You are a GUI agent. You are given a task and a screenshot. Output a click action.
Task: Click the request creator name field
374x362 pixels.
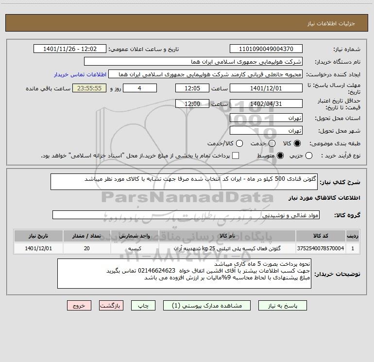tap(205, 74)
